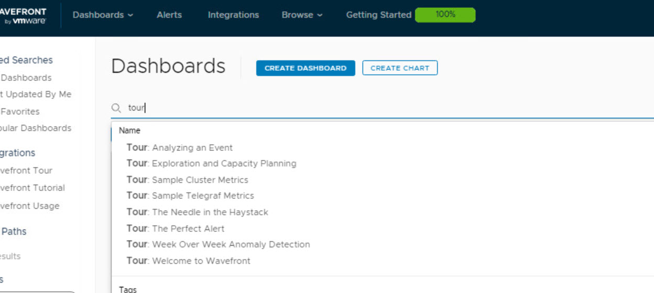Viewport: 654px width, 293px height.
Task: Go to Integrations in the navbar
Action: tap(233, 15)
